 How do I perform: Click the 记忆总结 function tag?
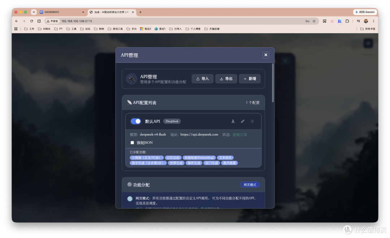(x=173, y=158)
